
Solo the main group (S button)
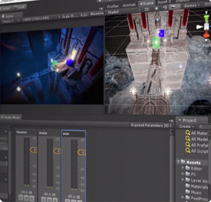click(44, 199)
